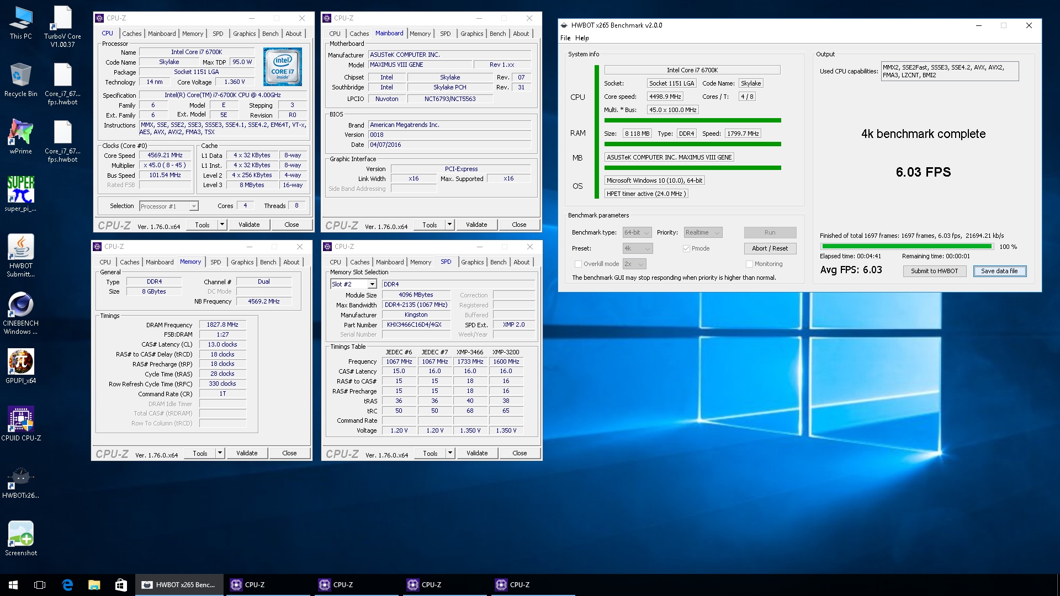Switch to Caches tab in CPU tab window
The image size is (1060, 596).
(x=131, y=34)
